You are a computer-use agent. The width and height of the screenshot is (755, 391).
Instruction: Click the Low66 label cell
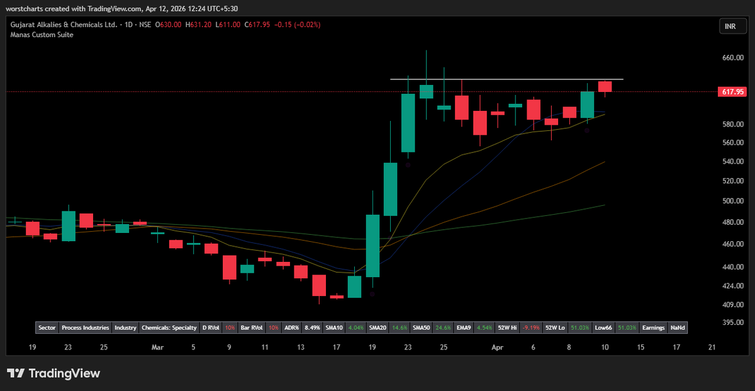(605, 327)
